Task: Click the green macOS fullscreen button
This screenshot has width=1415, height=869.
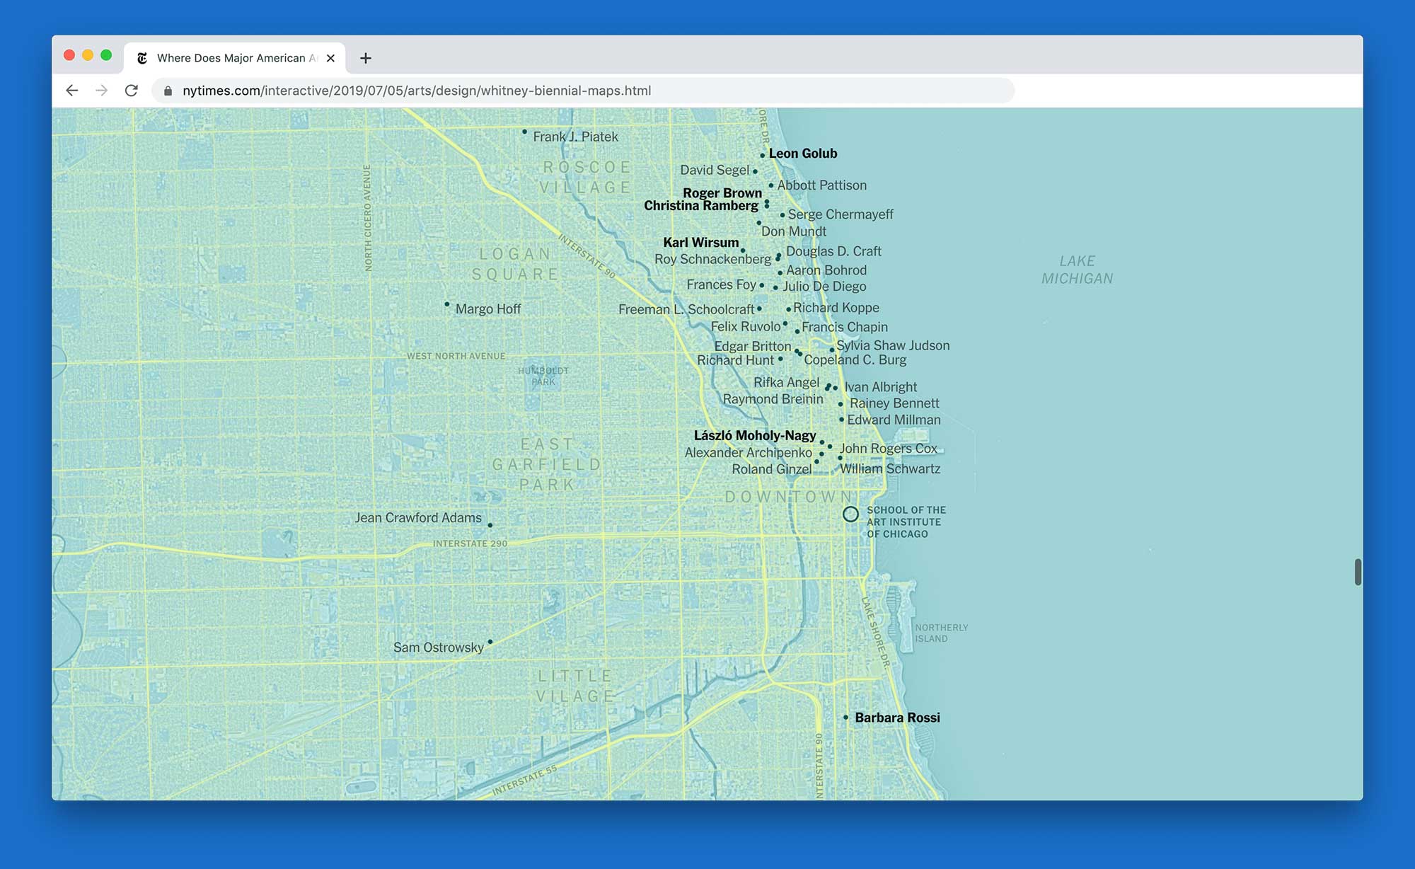Action: coord(106,55)
